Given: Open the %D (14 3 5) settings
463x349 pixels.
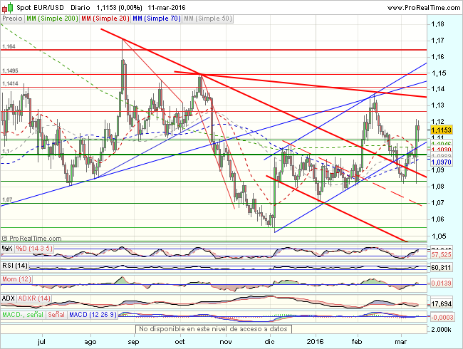Looking at the screenshot, I should (x=34, y=249).
